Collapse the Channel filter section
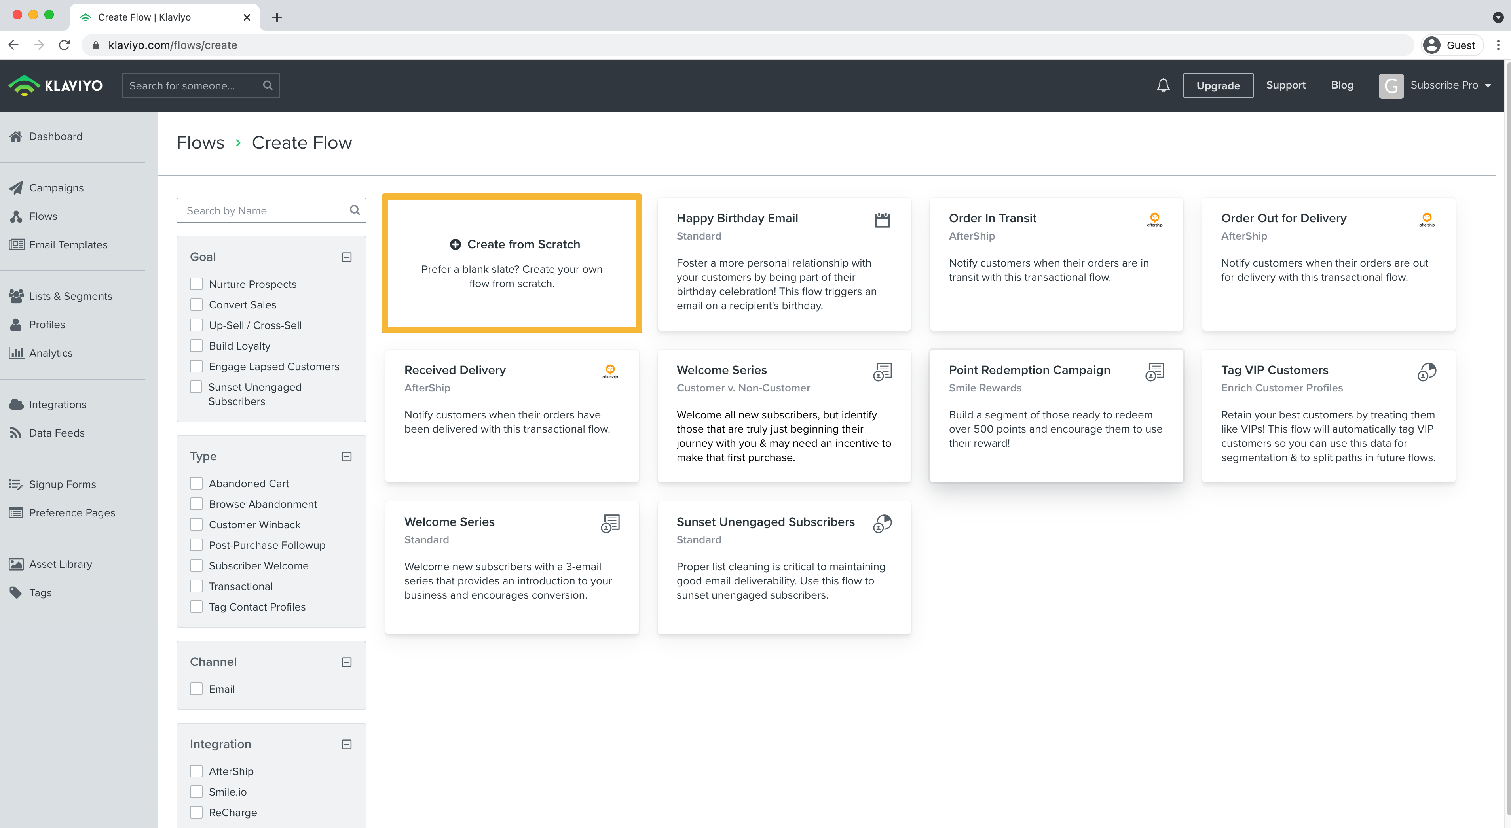Screen dimensions: 1511x828 click(x=347, y=662)
